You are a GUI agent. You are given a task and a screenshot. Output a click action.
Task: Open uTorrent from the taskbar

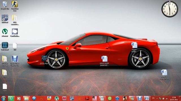point(57,98)
